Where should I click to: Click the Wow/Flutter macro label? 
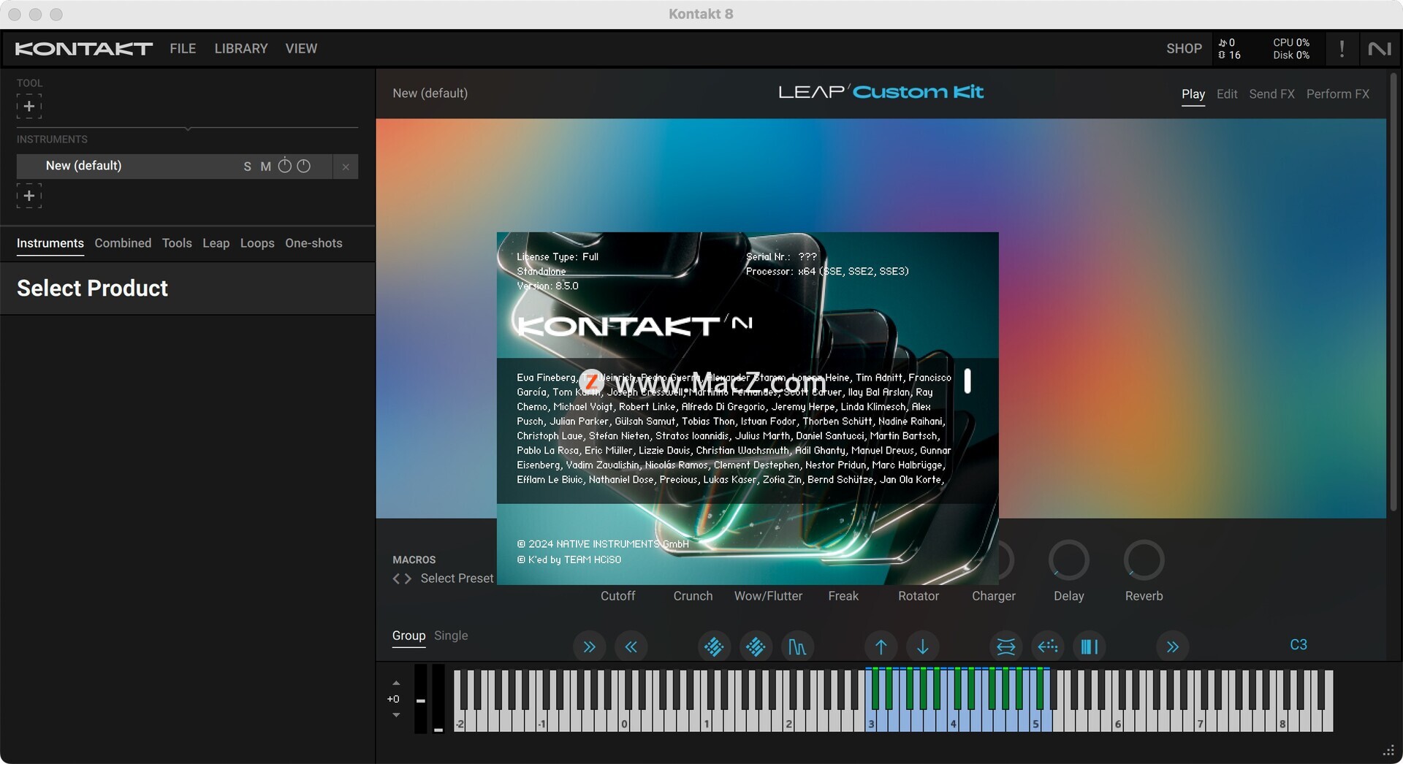pyautogui.click(x=768, y=596)
